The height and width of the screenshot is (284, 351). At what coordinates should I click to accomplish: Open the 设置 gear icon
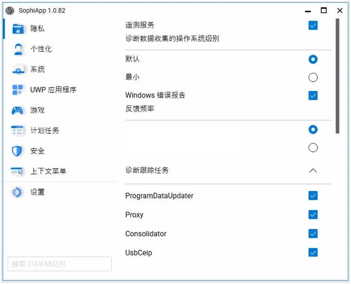point(17,192)
